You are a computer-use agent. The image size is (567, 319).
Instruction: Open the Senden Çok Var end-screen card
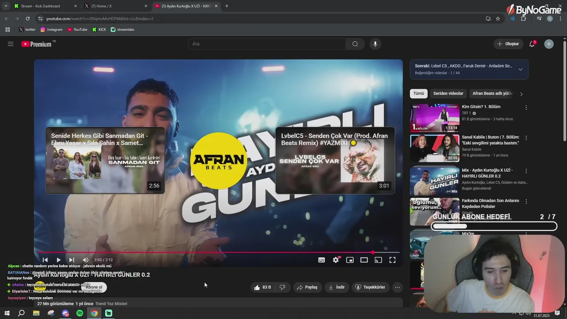(335, 160)
